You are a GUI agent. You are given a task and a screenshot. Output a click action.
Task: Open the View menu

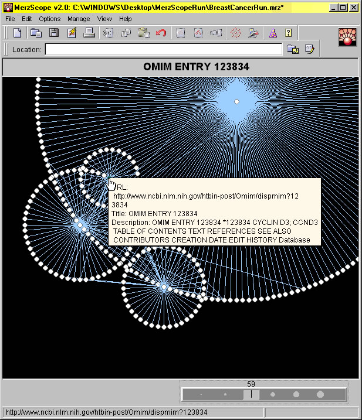pos(104,19)
